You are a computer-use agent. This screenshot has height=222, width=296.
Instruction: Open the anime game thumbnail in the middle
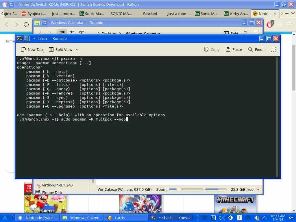point(140,204)
